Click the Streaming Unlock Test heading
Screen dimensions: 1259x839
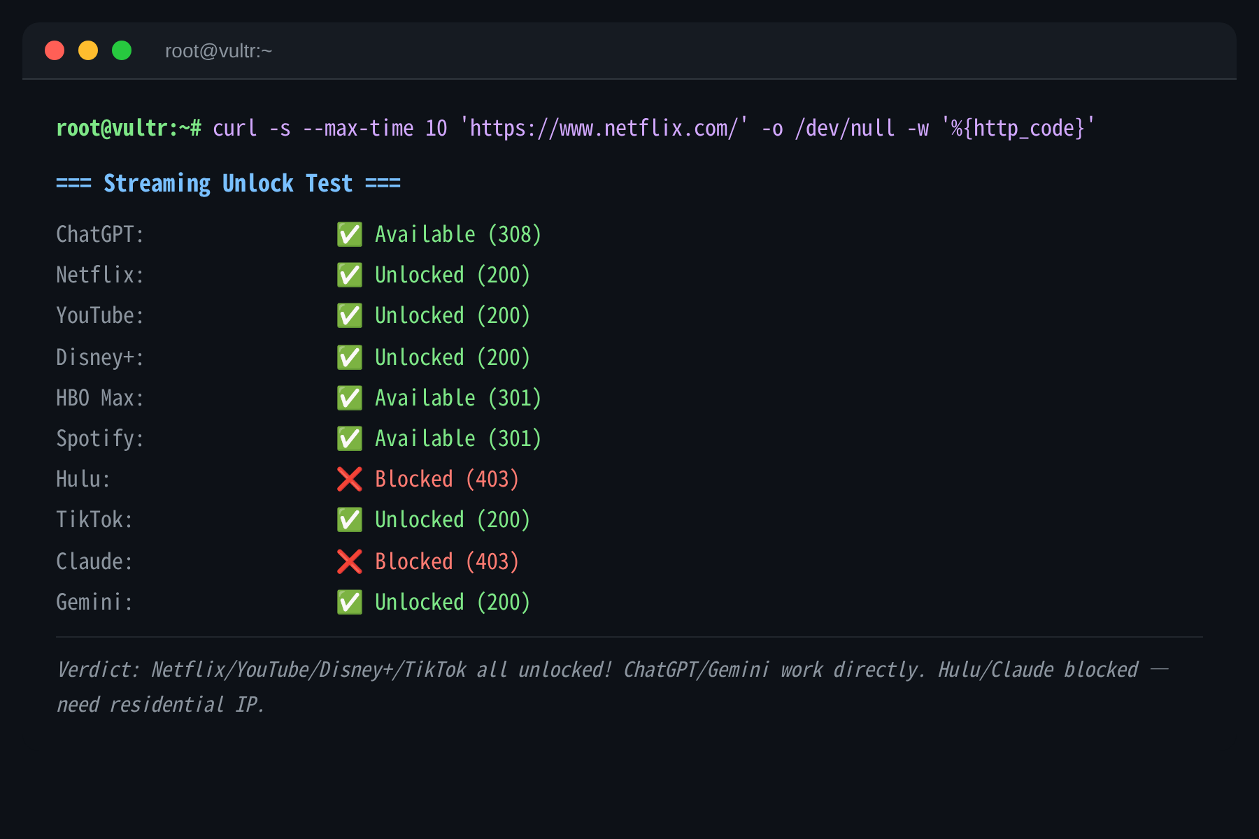pyautogui.click(x=228, y=183)
